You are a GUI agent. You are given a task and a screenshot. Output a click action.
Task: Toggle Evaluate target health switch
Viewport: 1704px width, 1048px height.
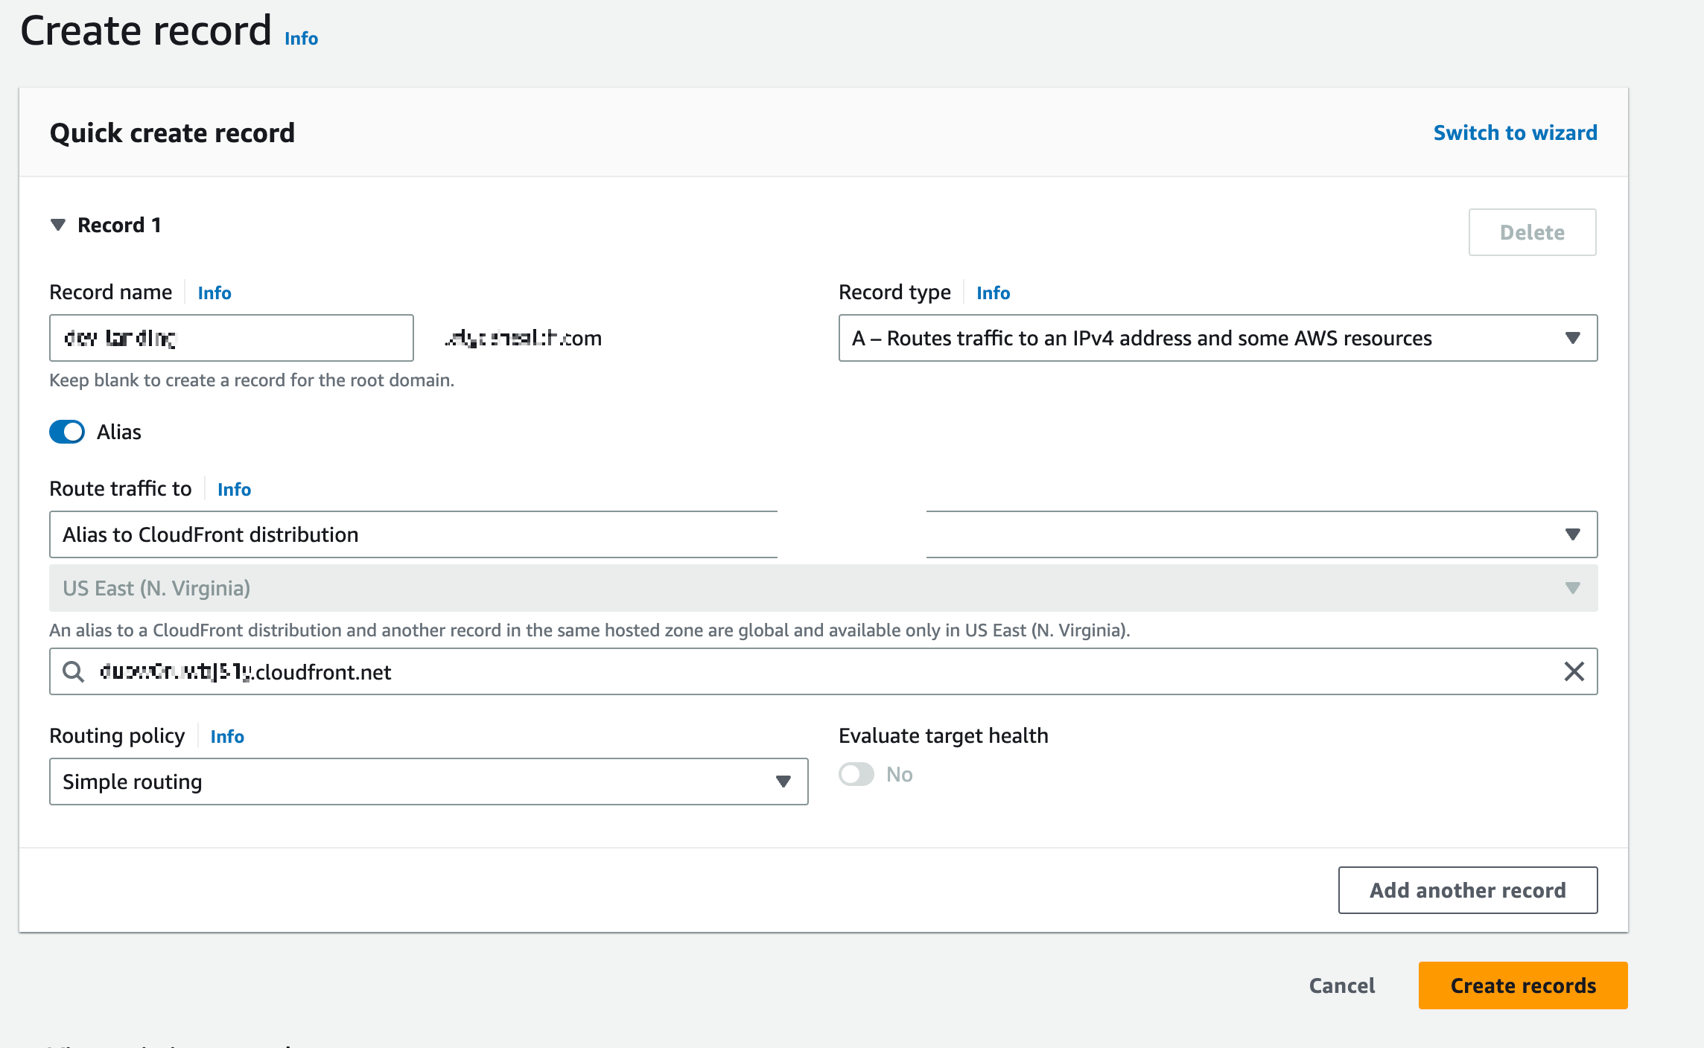pos(856,774)
